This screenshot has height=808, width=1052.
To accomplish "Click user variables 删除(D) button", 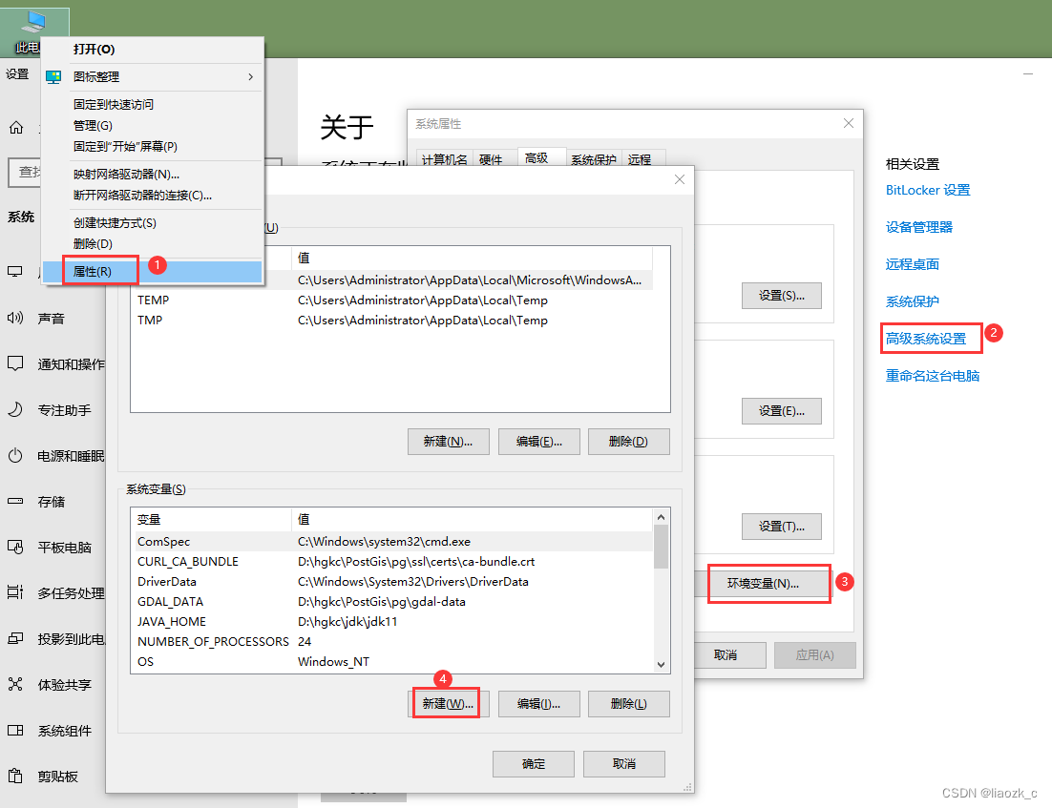I will 629,442.
